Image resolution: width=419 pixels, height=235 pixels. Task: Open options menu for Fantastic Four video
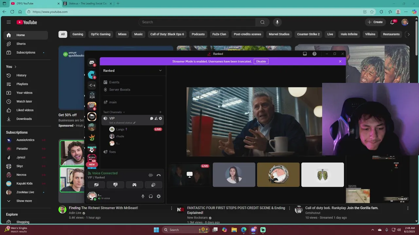(x=289, y=208)
